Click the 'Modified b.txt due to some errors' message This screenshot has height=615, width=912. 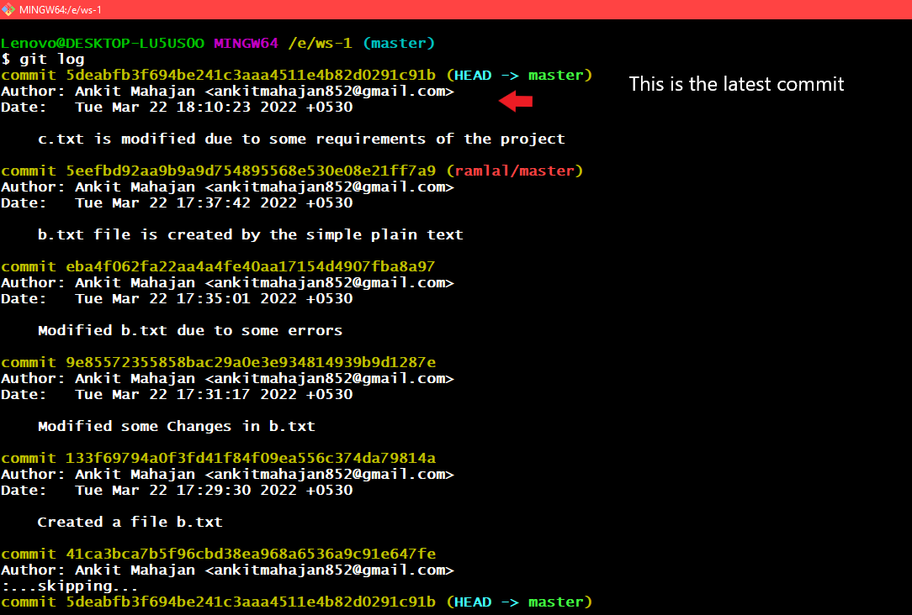click(190, 330)
